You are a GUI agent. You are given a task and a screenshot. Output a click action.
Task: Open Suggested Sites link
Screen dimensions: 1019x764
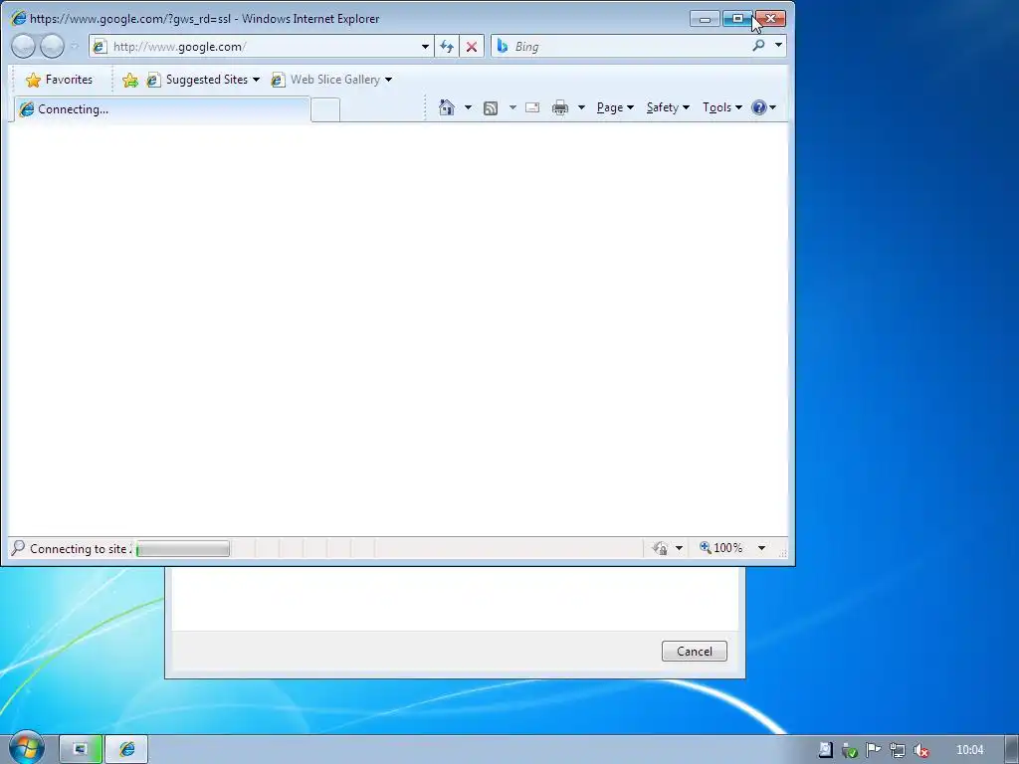(203, 80)
